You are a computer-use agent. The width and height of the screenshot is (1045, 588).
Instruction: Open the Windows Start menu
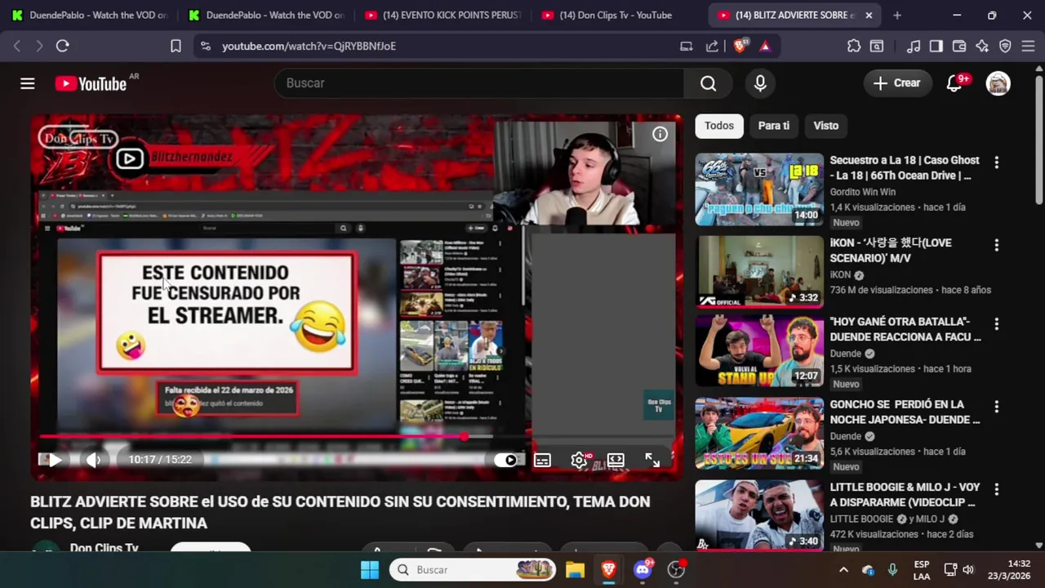[x=370, y=570]
